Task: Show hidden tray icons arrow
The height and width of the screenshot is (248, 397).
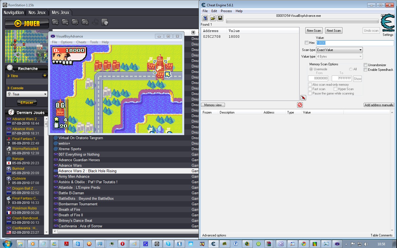Action: [346, 244]
